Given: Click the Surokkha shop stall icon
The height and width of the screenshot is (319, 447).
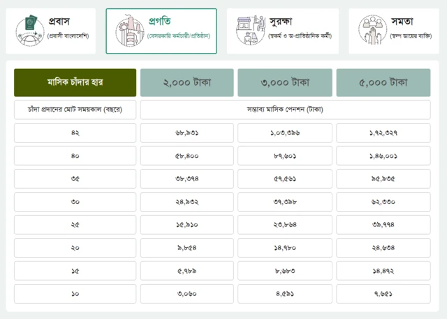Looking at the screenshot, I should coord(249,31).
